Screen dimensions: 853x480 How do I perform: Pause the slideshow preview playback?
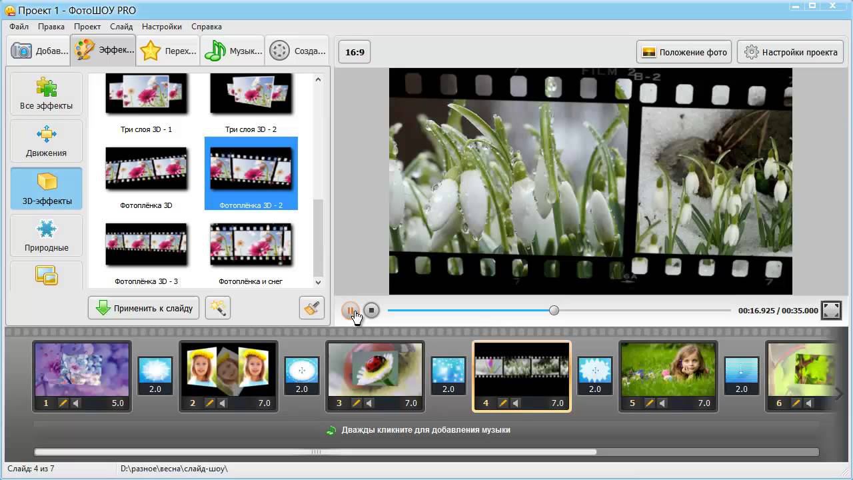(x=350, y=310)
